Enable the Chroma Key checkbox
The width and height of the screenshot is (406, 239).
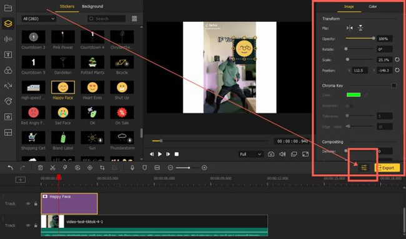(x=394, y=85)
